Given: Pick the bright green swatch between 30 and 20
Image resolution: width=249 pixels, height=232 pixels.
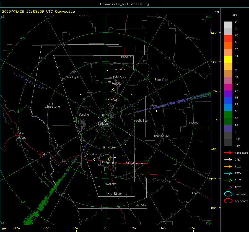Looking at the screenshot, I should pyautogui.click(x=228, y=115).
